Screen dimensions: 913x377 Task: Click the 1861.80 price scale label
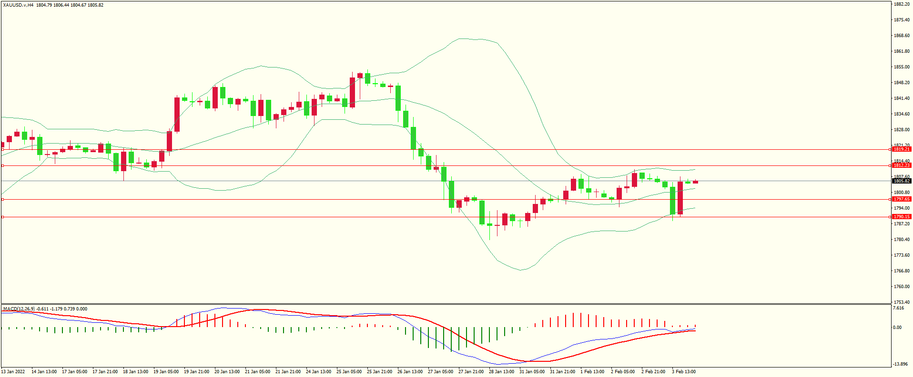click(902, 51)
